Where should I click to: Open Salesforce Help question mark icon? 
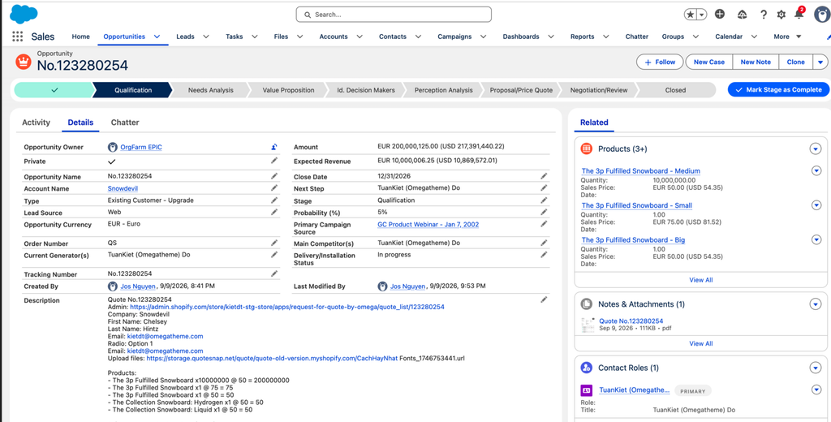(763, 15)
